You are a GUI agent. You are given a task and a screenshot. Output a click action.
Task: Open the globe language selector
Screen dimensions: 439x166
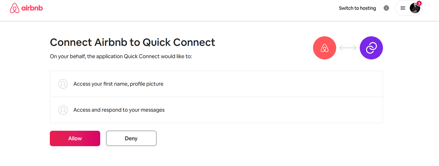[386, 8]
